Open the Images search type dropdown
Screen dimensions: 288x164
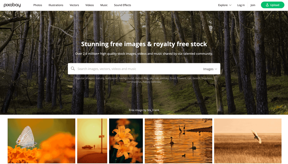click(210, 69)
